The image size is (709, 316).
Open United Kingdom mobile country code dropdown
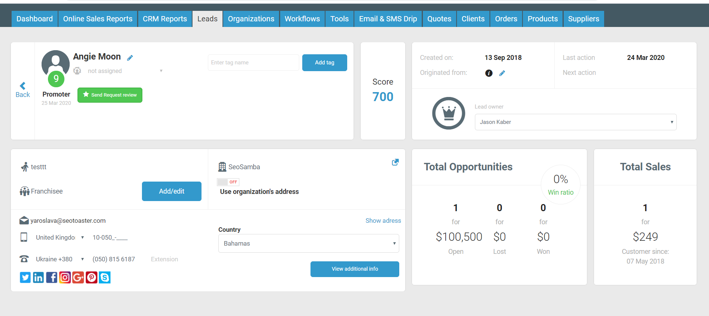click(x=60, y=237)
